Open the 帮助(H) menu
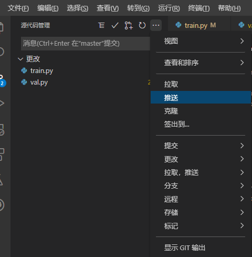Screen dimensions: 252x257 [x=229, y=8]
